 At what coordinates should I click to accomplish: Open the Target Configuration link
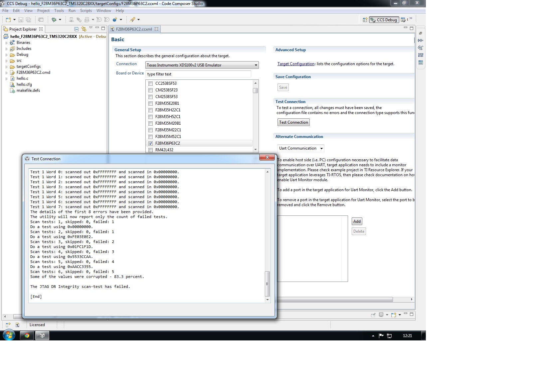click(x=296, y=63)
